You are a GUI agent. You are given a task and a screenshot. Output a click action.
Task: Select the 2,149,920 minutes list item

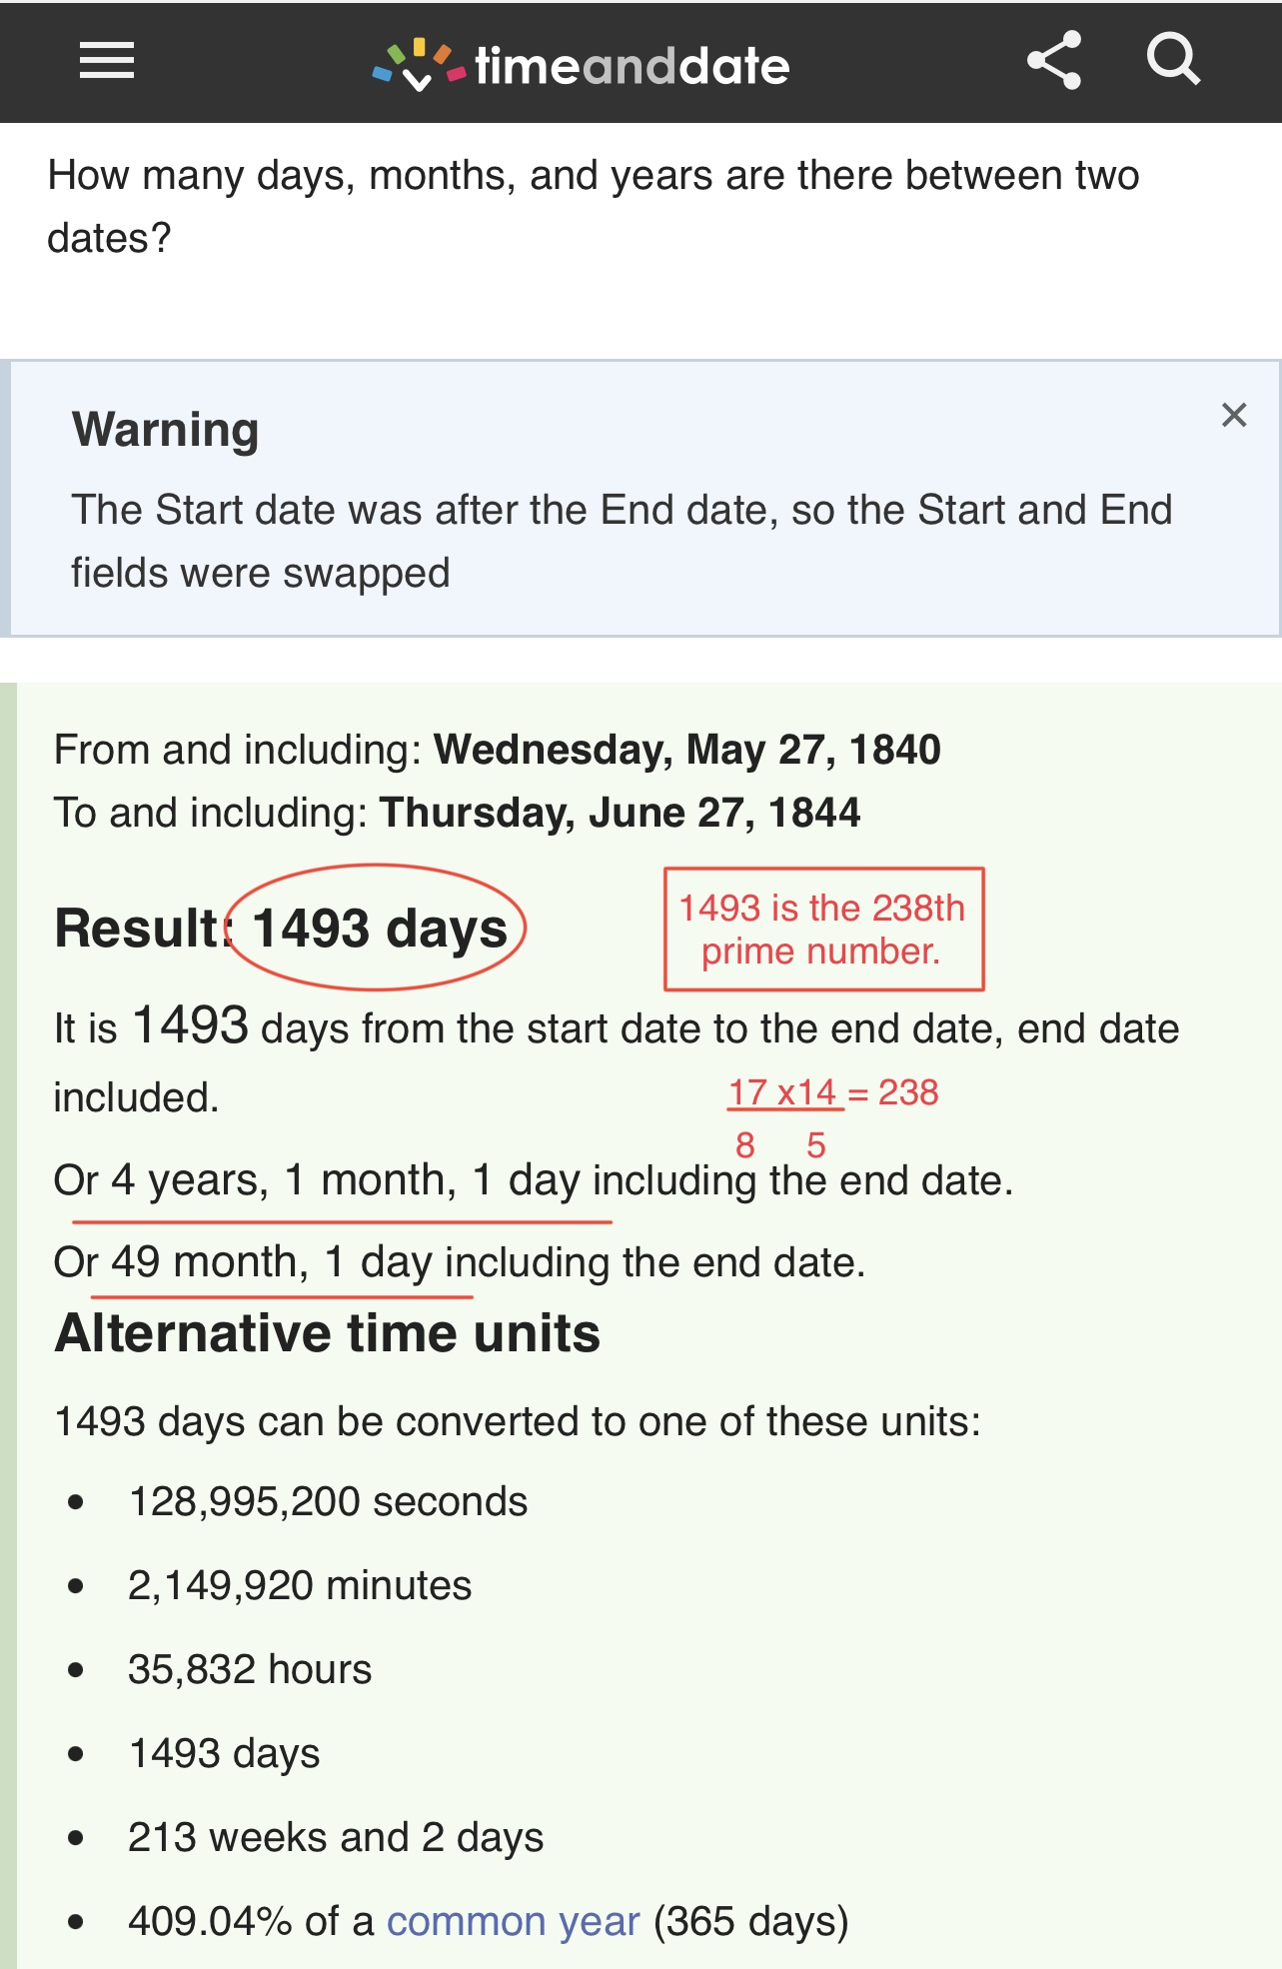300,1585
